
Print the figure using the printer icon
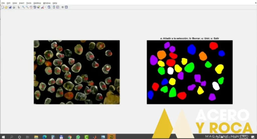14,7
